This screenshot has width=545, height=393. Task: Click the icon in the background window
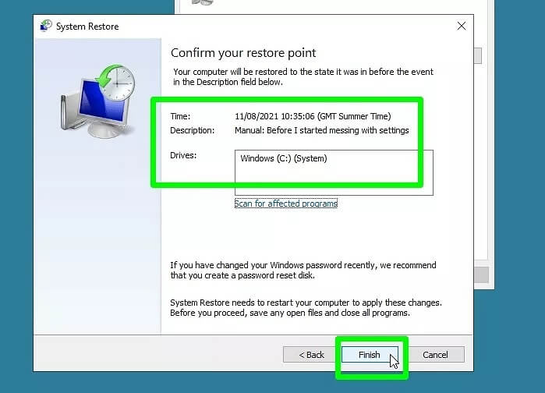[x=201, y=3]
